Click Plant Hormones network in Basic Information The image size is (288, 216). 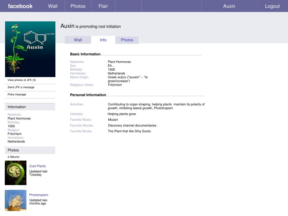click(x=119, y=62)
